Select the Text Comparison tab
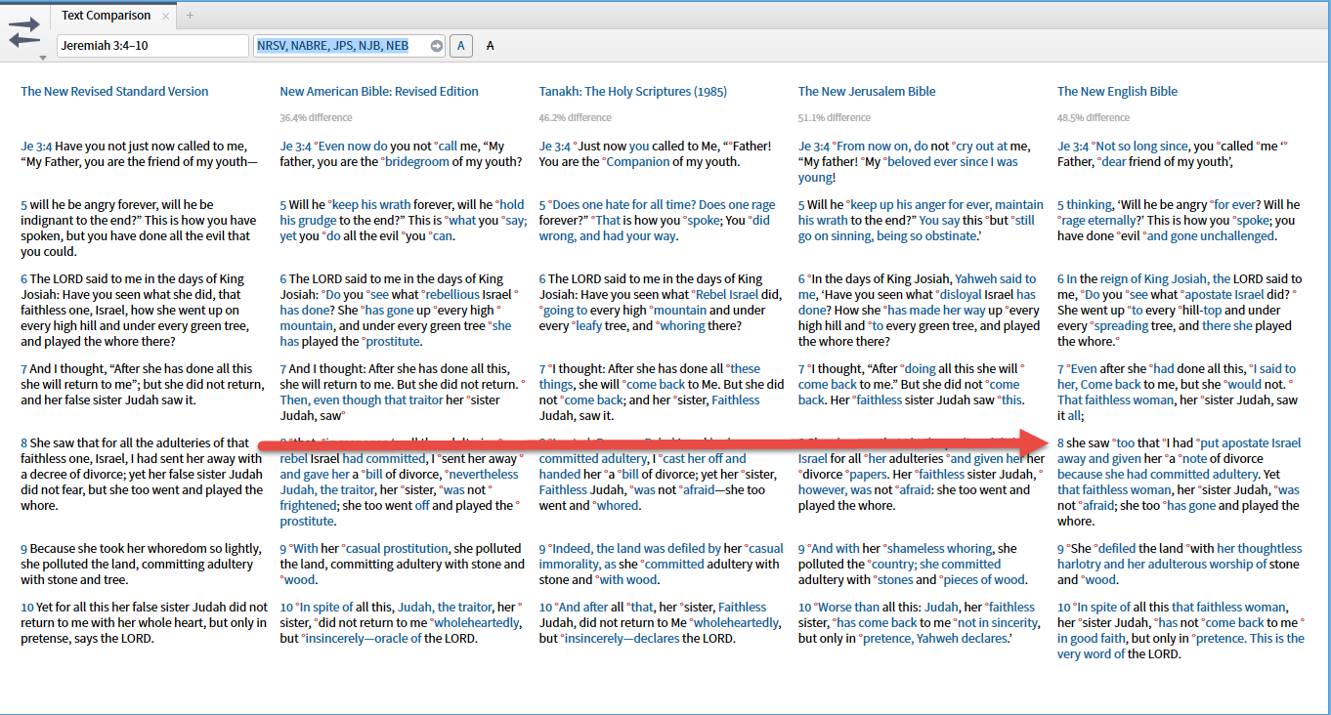1331x715 pixels. coord(106,16)
